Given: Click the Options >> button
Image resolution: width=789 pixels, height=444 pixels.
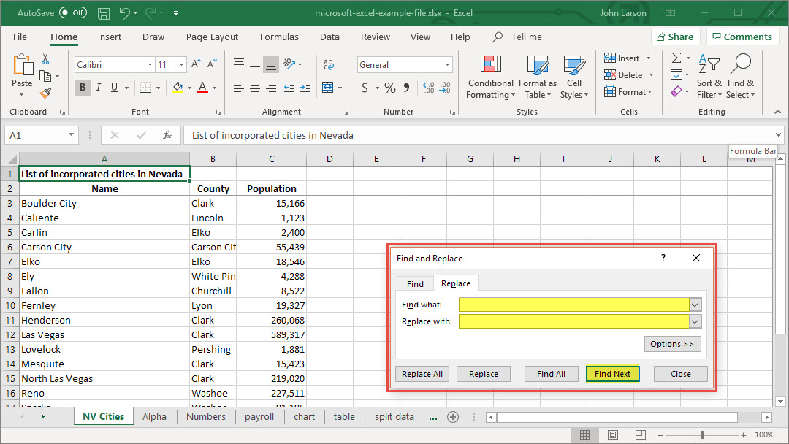Looking at the screenshot, I should (x=672, y=344).
